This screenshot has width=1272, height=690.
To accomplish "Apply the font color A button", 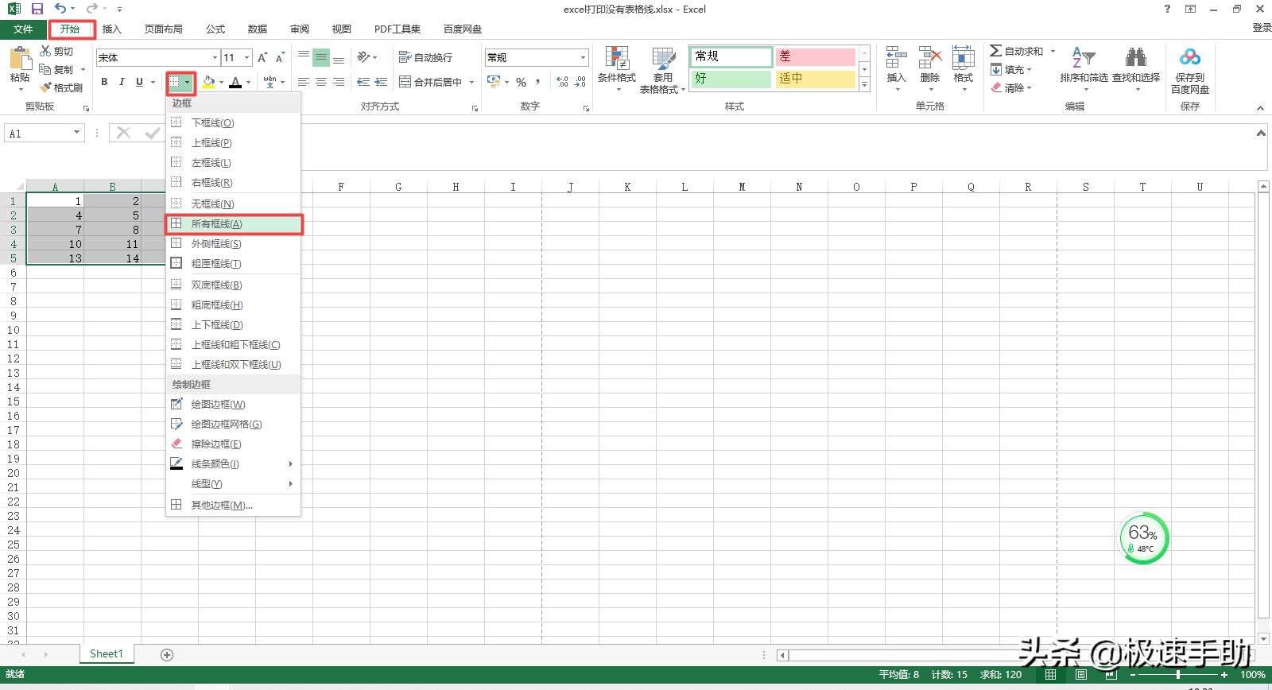I will [235, 82].
